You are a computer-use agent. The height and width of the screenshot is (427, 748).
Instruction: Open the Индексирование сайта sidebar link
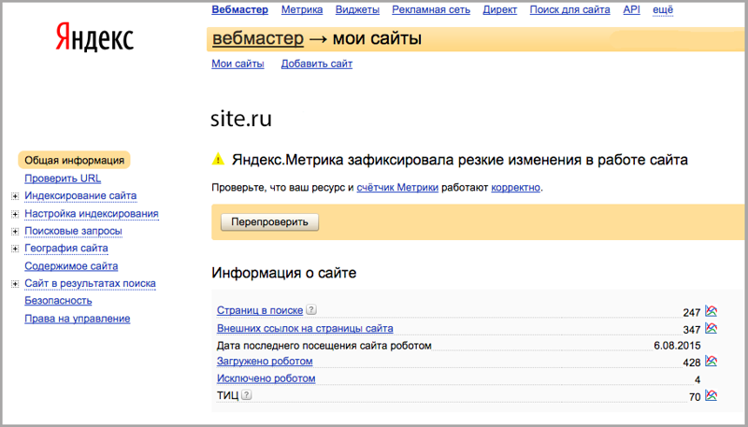pyautogui.click(x=80, y=196)
